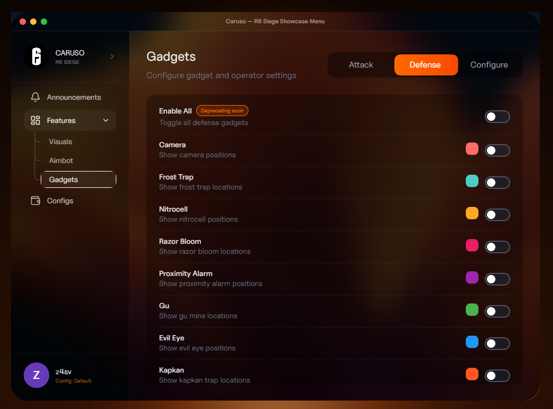Click the Razor Bloom pink color swatch

pyautogui.click(x=472, y=245)
